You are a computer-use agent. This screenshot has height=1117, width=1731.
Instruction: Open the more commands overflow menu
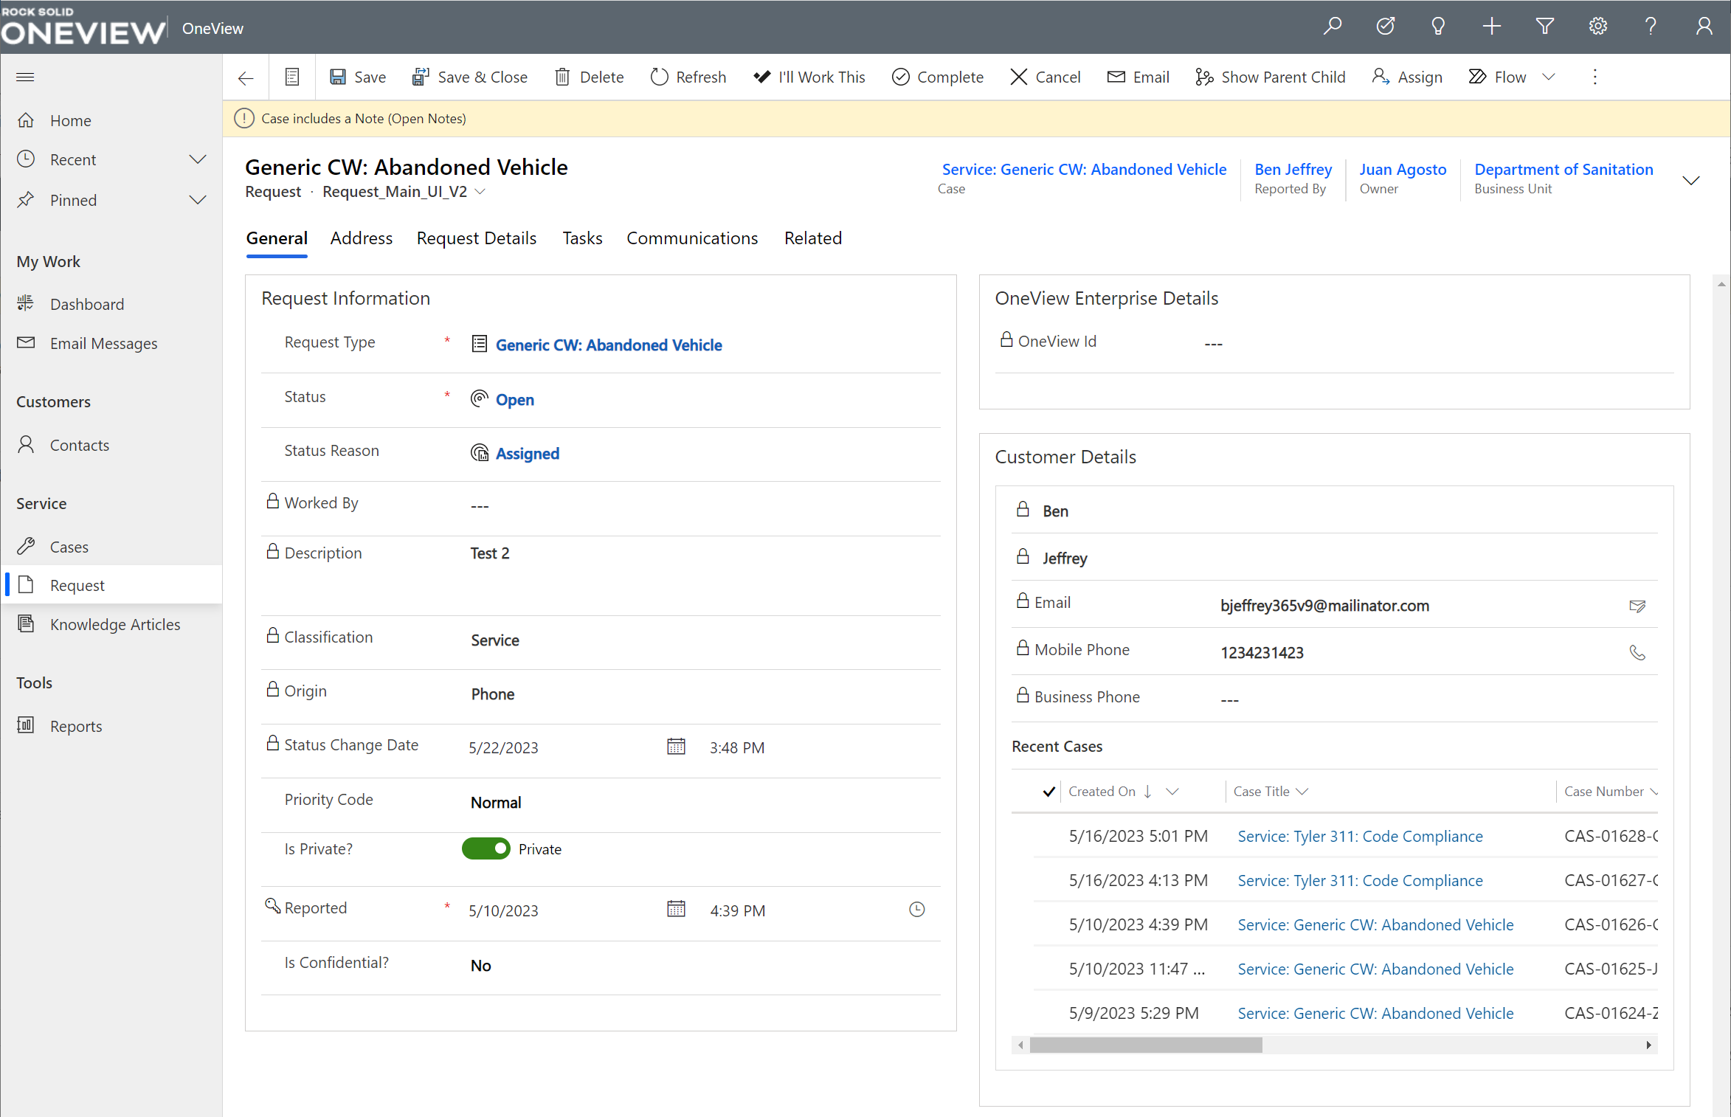tap(1594, 77)
